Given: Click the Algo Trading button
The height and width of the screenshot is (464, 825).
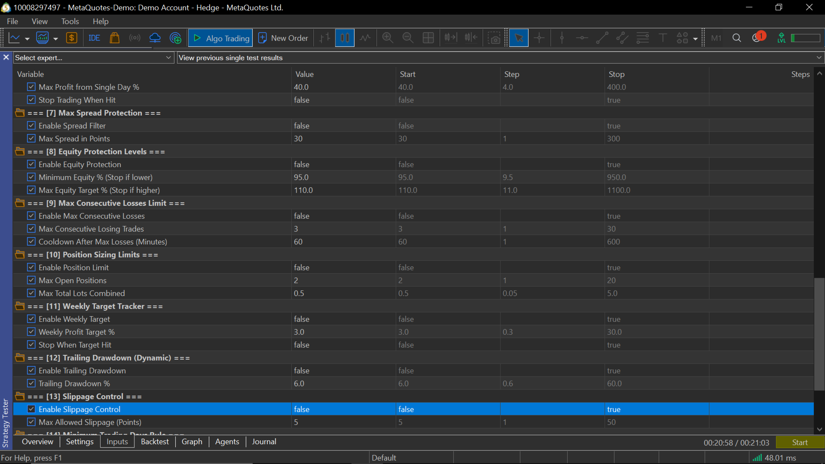Looking at the screenshot, I should pos(221,38).
